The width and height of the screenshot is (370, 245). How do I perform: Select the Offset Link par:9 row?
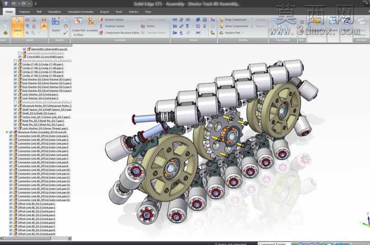36,234
